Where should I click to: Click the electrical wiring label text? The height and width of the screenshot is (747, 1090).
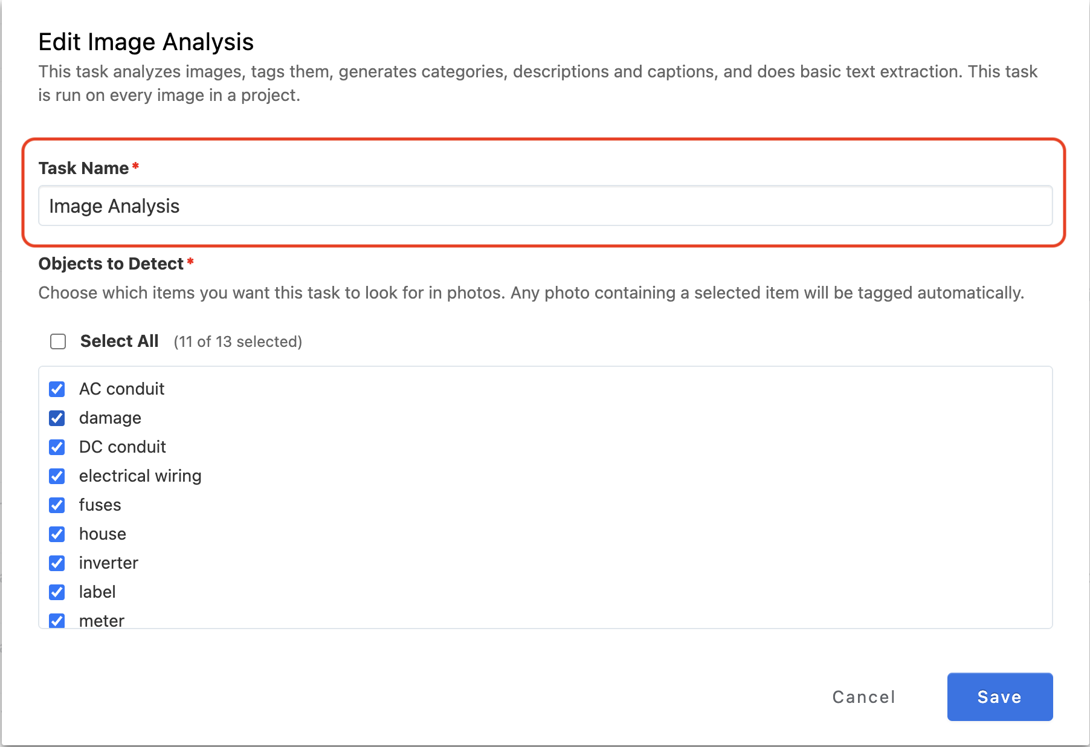click(140, 476)
